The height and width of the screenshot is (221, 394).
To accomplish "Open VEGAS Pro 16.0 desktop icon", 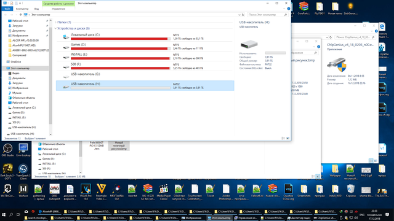I will (x=86, y=192).
